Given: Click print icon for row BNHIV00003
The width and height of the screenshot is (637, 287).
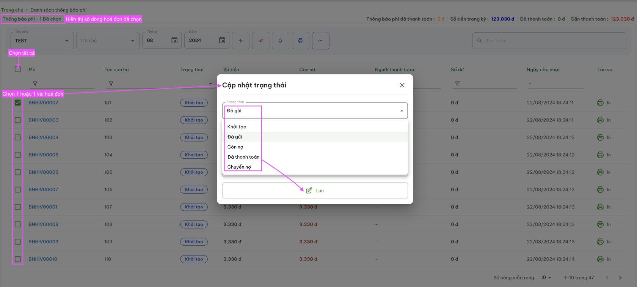Looking at the screenshot, I should 600,120.
